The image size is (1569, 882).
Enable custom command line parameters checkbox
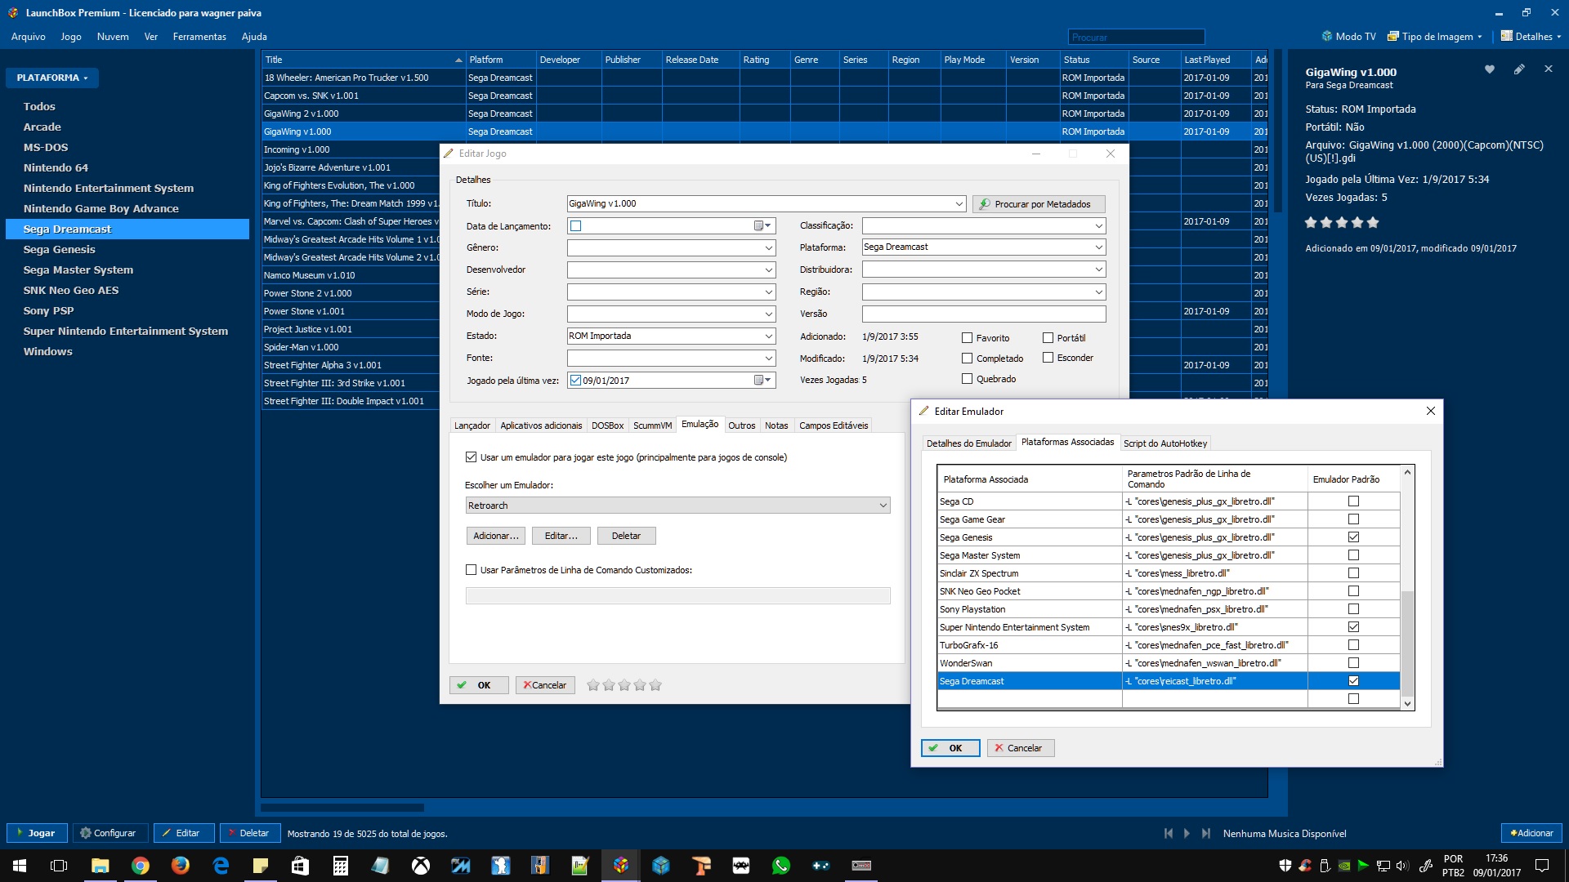[x=471, y=570]
